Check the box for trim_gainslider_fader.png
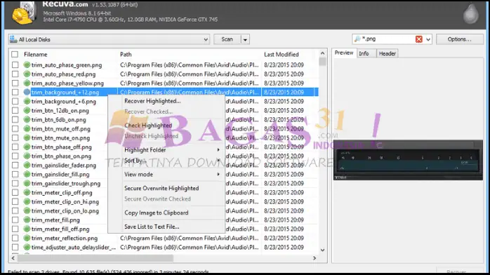 (x=15, y=165)
